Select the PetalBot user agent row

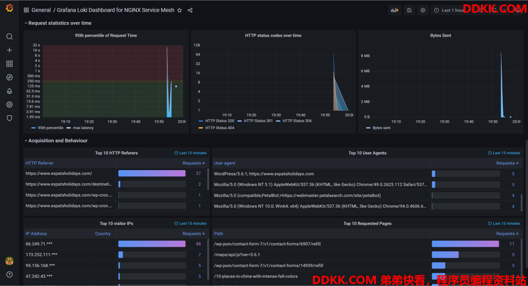pos(367,196)
